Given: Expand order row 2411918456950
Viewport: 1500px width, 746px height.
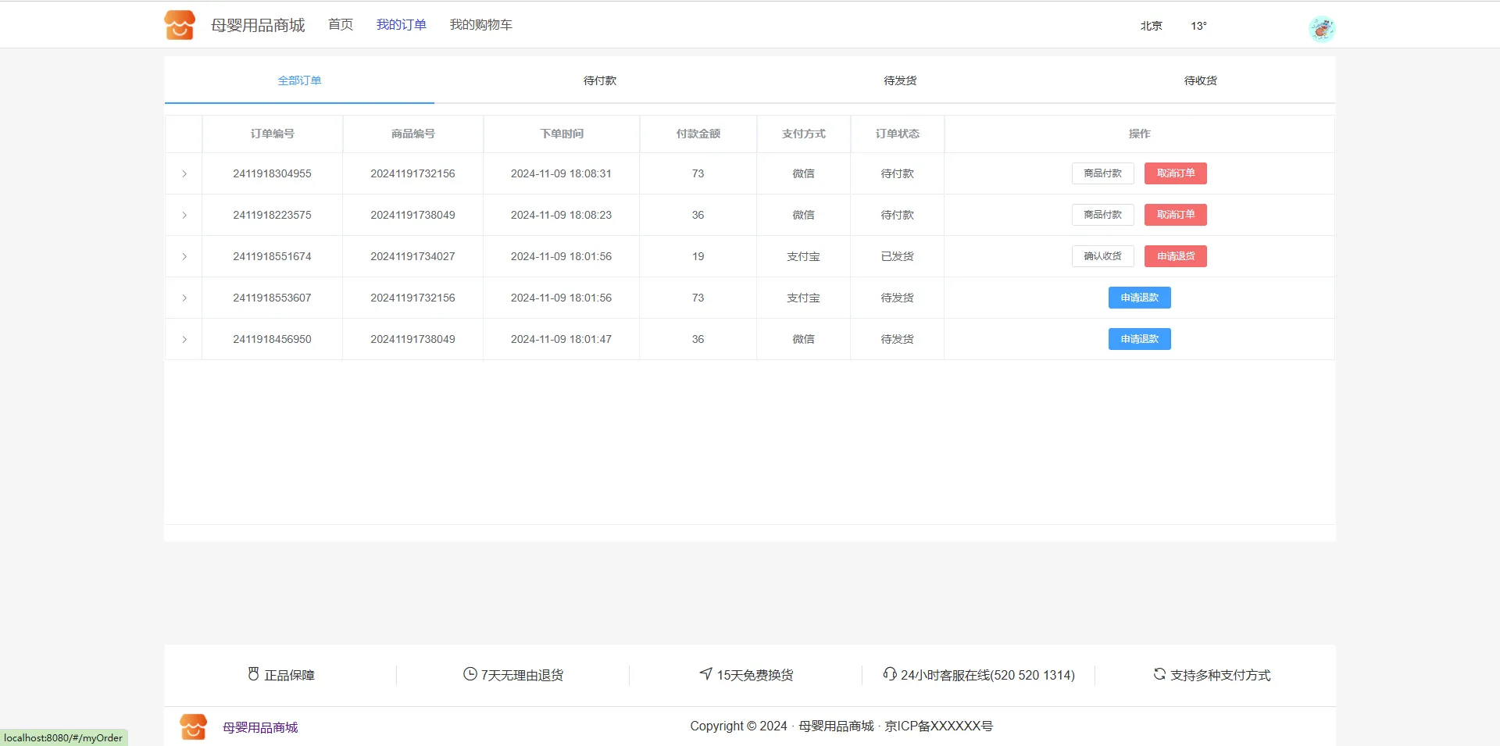Looking at the screenshot, I should (184, 339).
